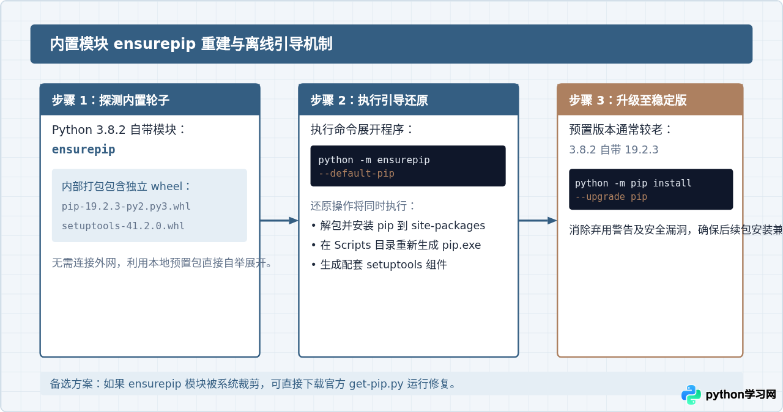
Task: Click the title '内置模块 ensurepip 重建与离线引导机制'
Action: [x=191, y=44]
